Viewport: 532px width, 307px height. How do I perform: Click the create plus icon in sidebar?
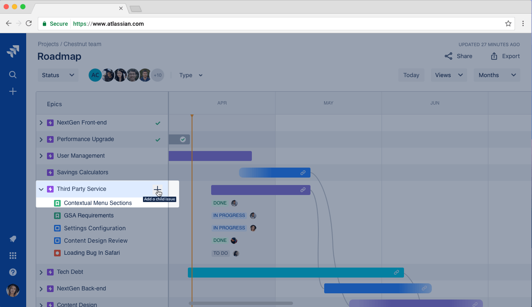(13, 91)
